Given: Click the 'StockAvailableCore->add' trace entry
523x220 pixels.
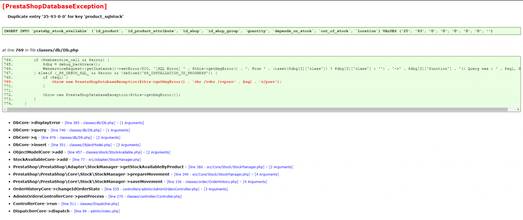Looking at the screenshot, I should (40, 159).
